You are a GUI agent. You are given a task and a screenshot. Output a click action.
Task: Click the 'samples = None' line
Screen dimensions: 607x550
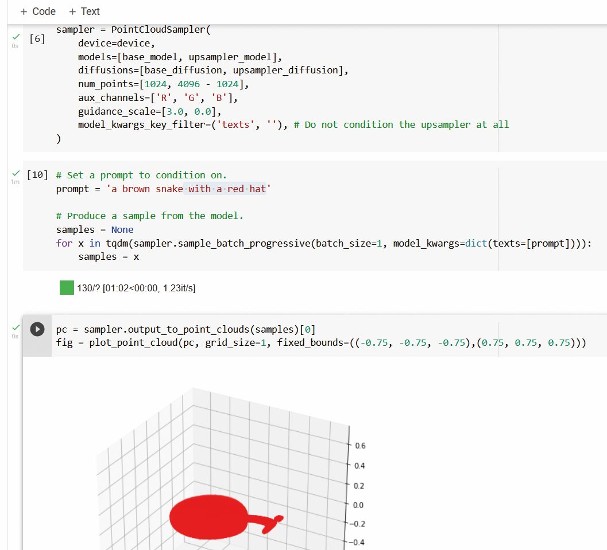[x=95, y=229]
